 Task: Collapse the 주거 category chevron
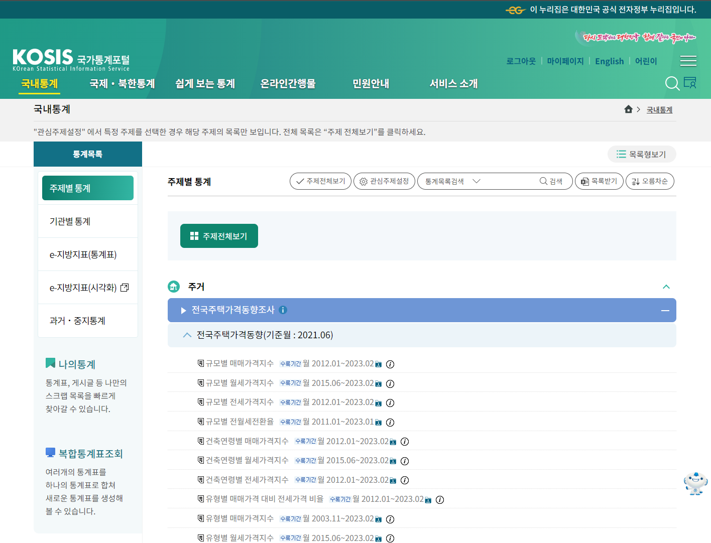point(666,287)
